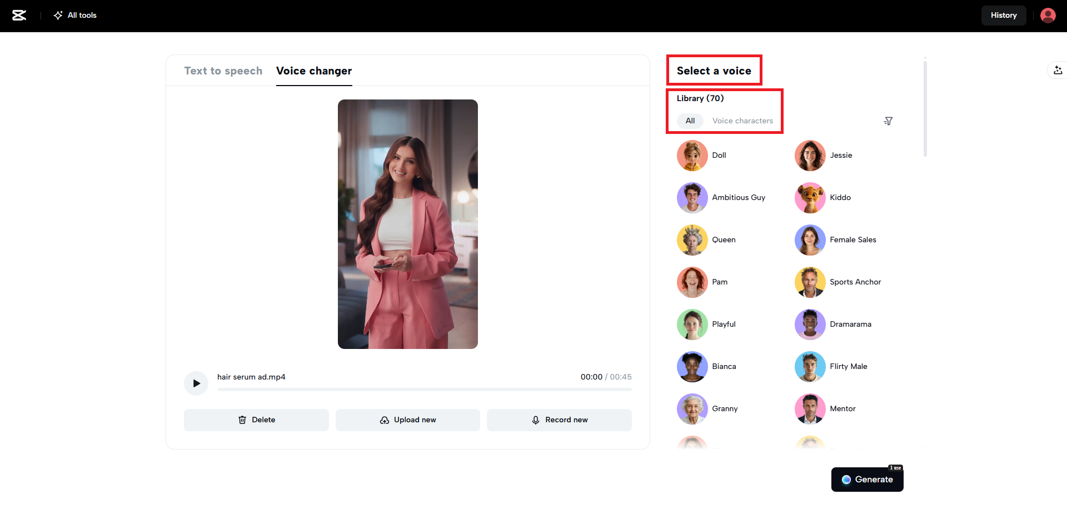1067x509 pixels.
Task: Click Record new to capture audio
Action: [x=559, y=420]
